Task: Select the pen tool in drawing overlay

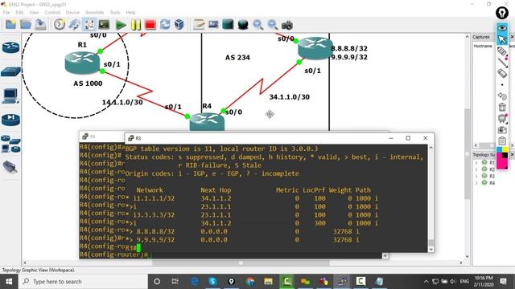Action: (x=502, y=51)
